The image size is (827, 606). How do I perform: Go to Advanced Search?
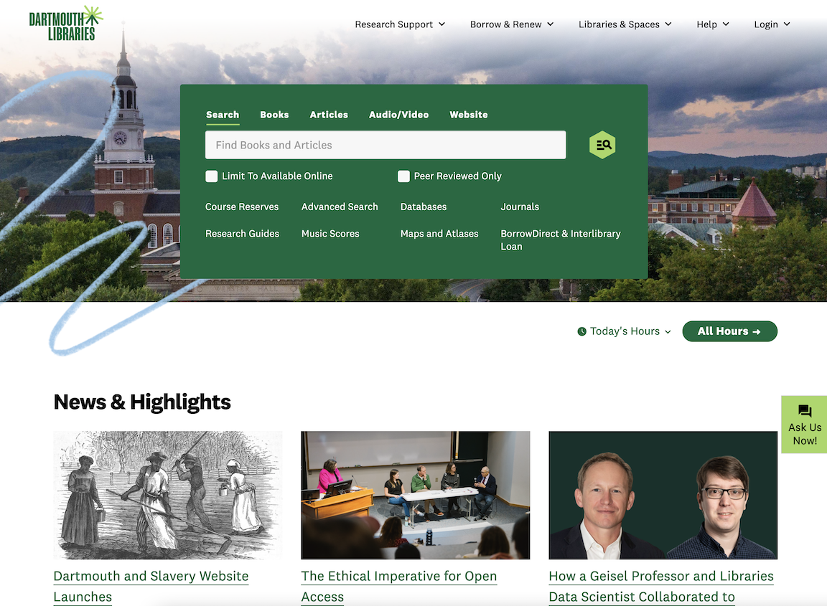340,207
